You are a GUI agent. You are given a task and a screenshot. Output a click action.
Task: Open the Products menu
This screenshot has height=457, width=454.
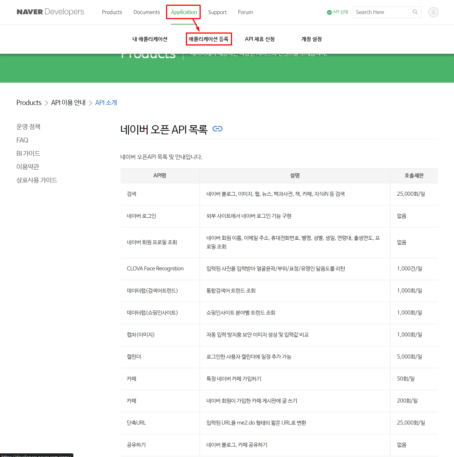pyautogui.click(x=112, y=12)
